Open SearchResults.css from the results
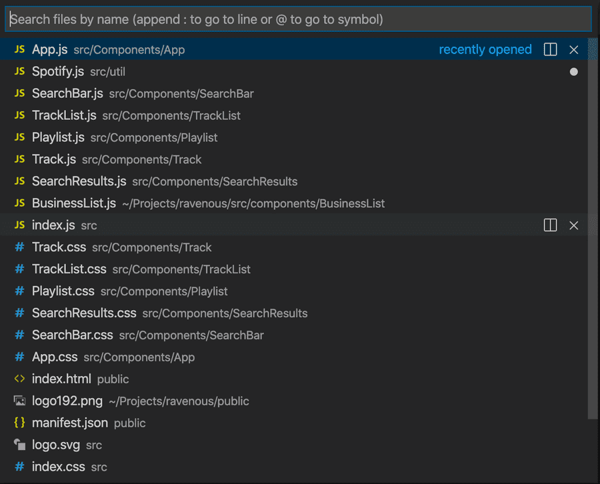The width and height of the screenshot is (600, 484). tap(84, 313)
